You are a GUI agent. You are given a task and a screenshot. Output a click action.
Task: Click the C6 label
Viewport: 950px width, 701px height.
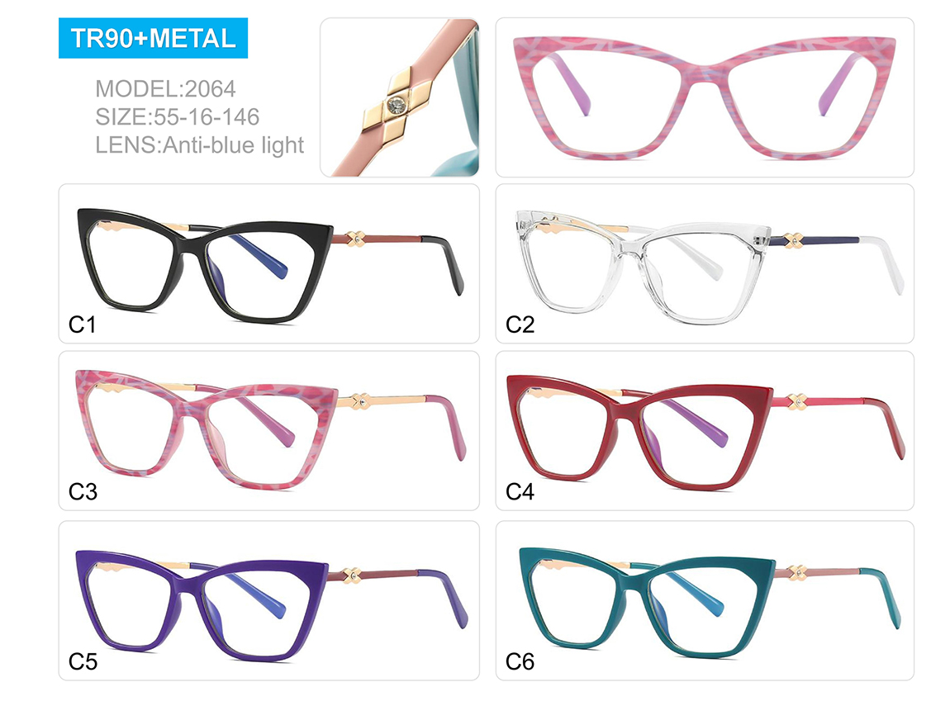(x=520, y=661)
